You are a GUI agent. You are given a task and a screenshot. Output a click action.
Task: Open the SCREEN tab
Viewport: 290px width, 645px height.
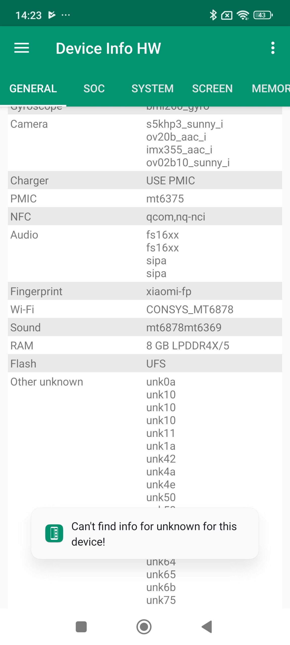(x=212, y=89)
